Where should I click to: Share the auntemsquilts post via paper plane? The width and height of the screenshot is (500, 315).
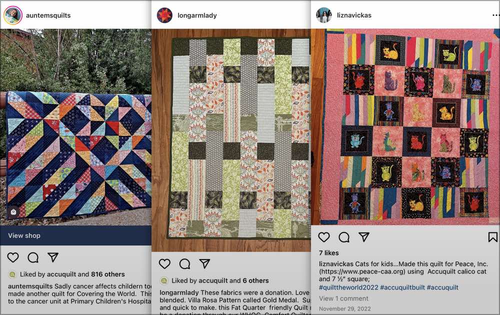point(53,257)
